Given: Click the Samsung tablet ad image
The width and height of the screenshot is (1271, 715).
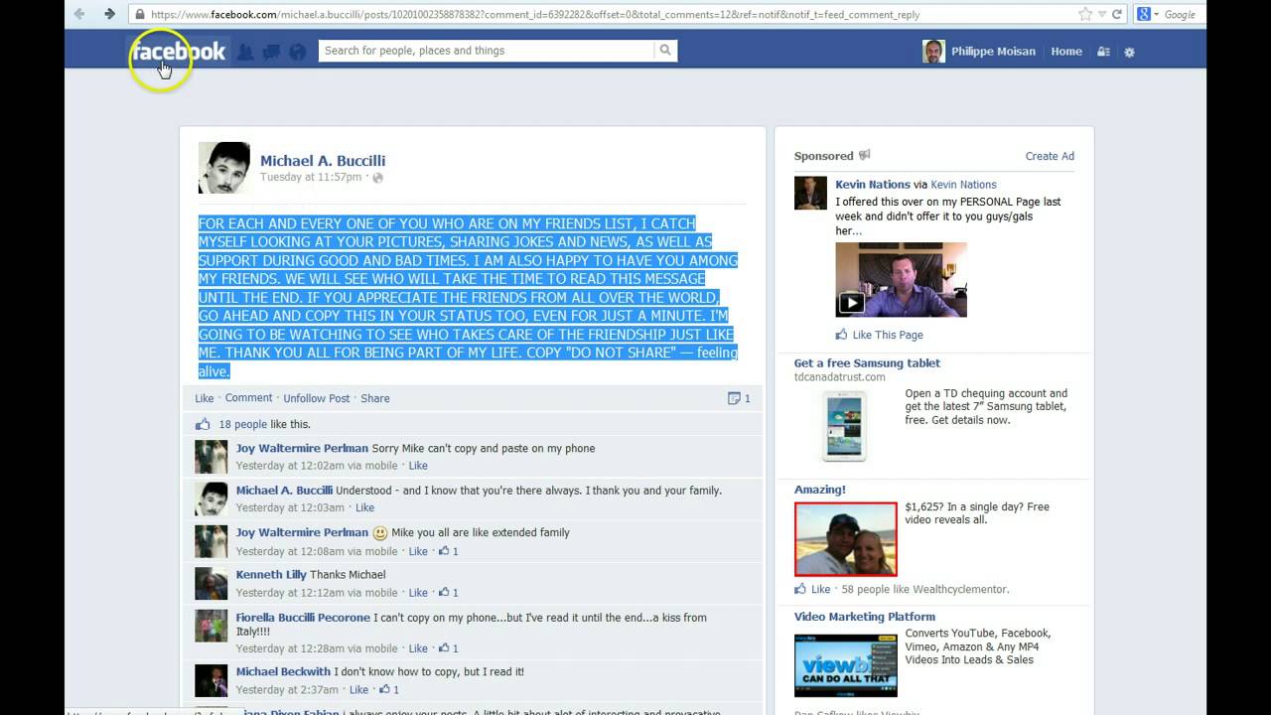Looking at the screenshot, I should 845,426.
